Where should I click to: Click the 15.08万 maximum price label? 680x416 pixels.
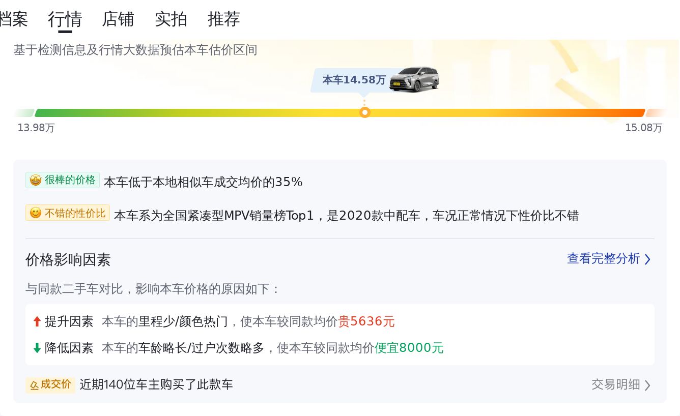pos(643,128)
